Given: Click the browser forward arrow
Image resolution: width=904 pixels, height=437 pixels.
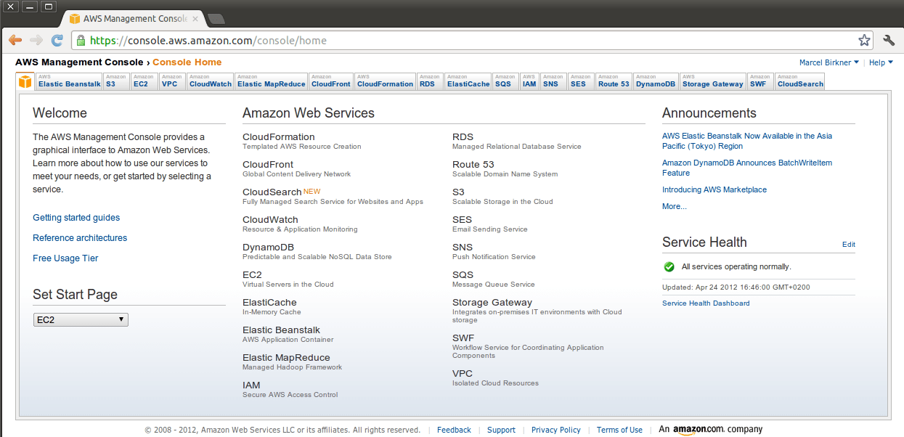Looking at the screenshot, I should [x=36, y=41].
